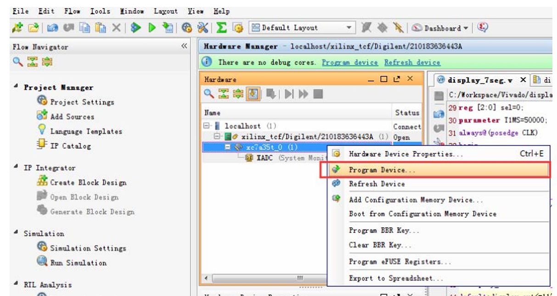
Task: Collapse the IP Integrator section
Action: coord(16,168)
